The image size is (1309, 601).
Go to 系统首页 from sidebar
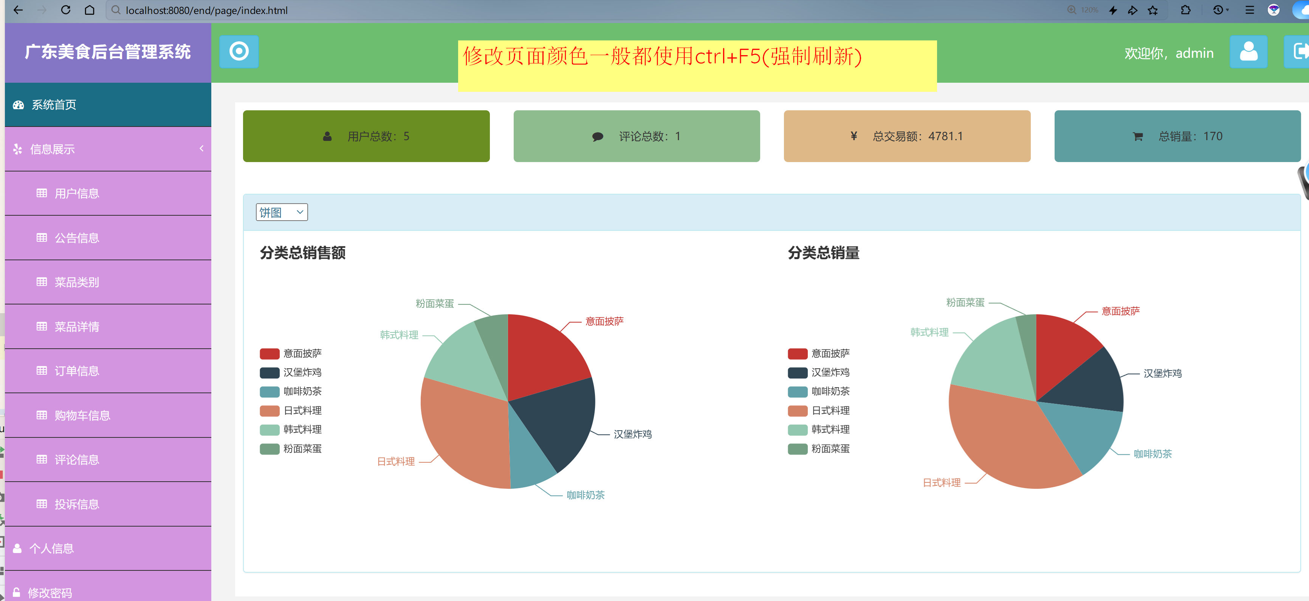[54, 105]
